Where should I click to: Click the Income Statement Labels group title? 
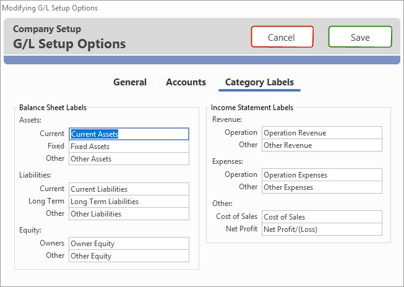tap(252, 108)
